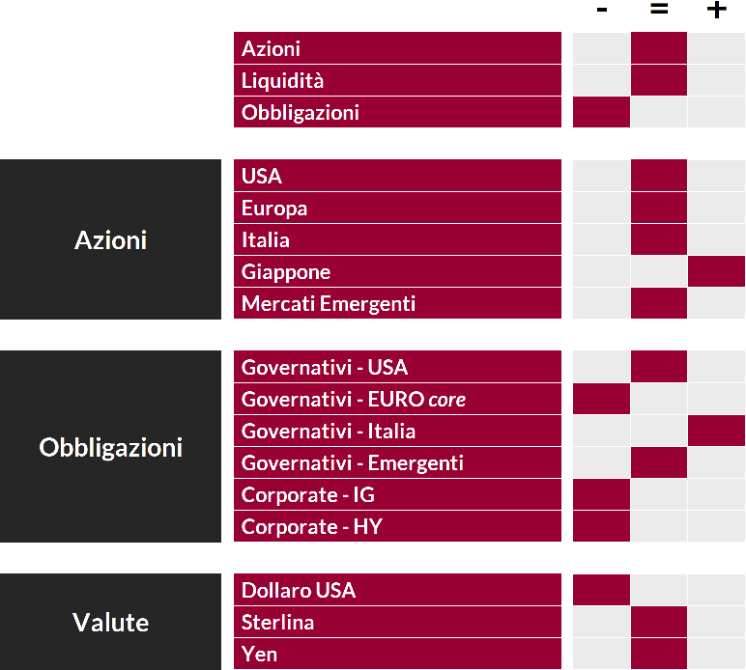Click the equals column header symbol

coord(659,9)
